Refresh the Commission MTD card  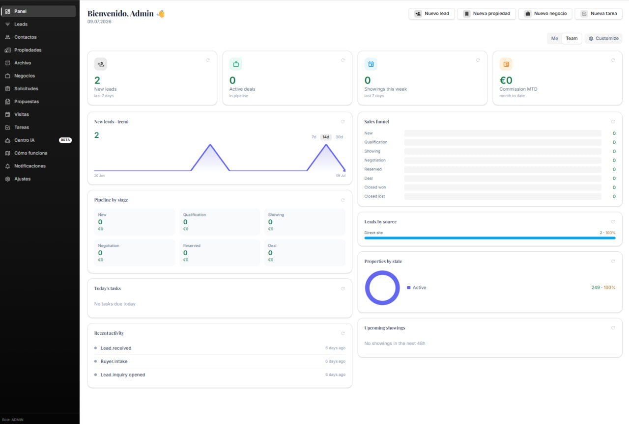coord(613,60)
